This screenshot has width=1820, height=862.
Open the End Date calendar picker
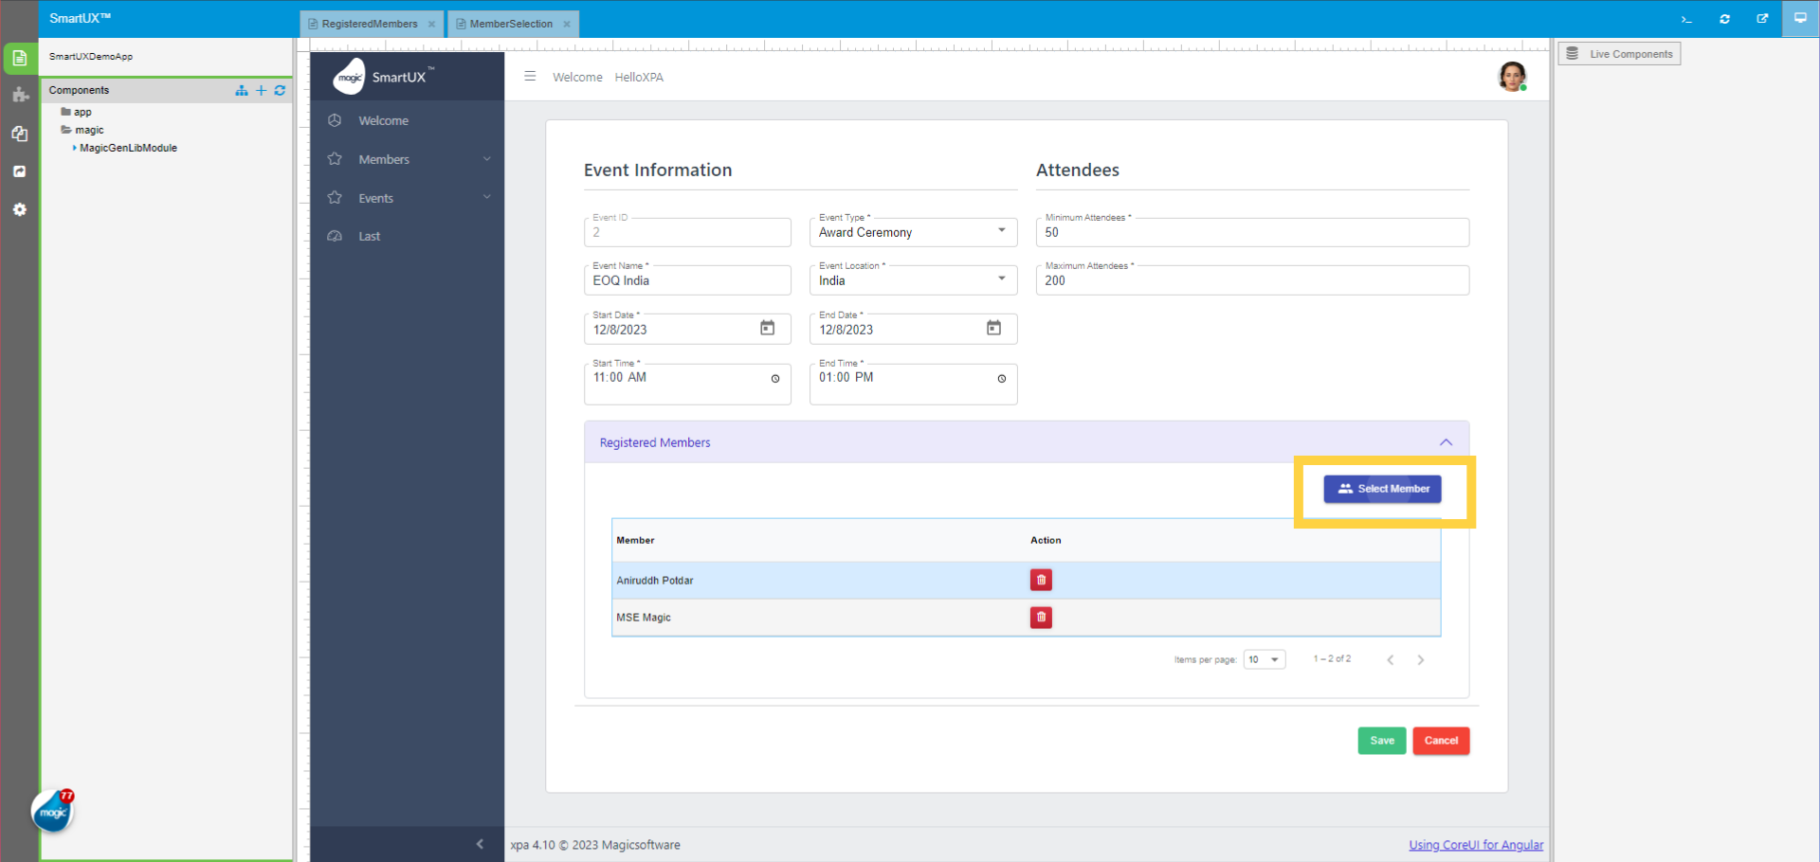pos(993,328)
